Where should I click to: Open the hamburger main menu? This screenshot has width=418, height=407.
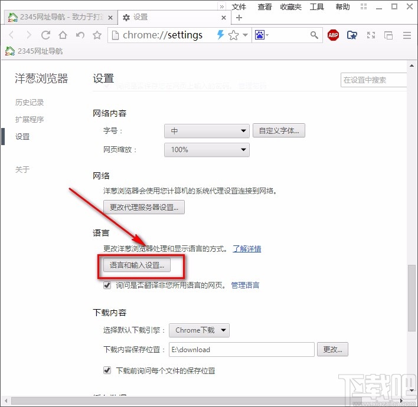[407, 35]
